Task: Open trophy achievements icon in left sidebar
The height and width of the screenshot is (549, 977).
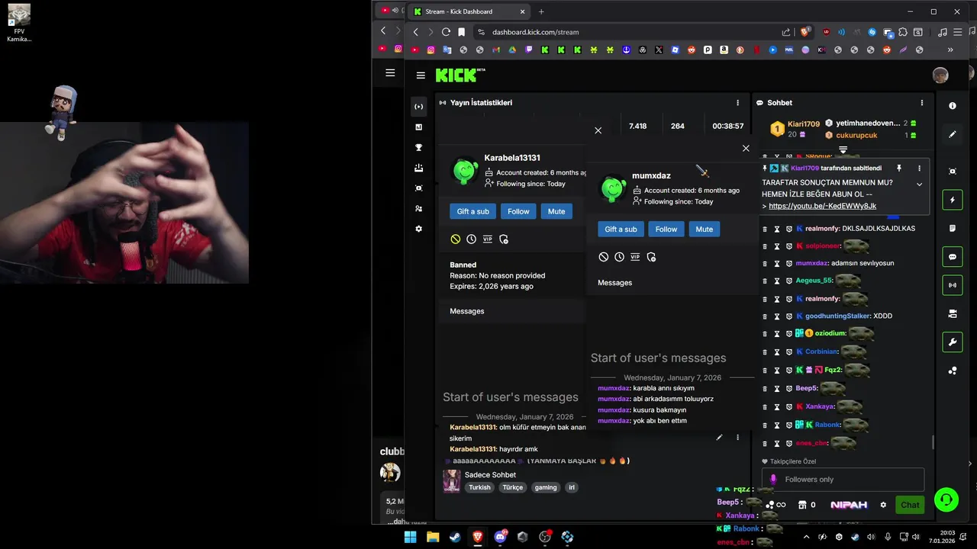Action: pyautogui.click(x=418, y=148)
